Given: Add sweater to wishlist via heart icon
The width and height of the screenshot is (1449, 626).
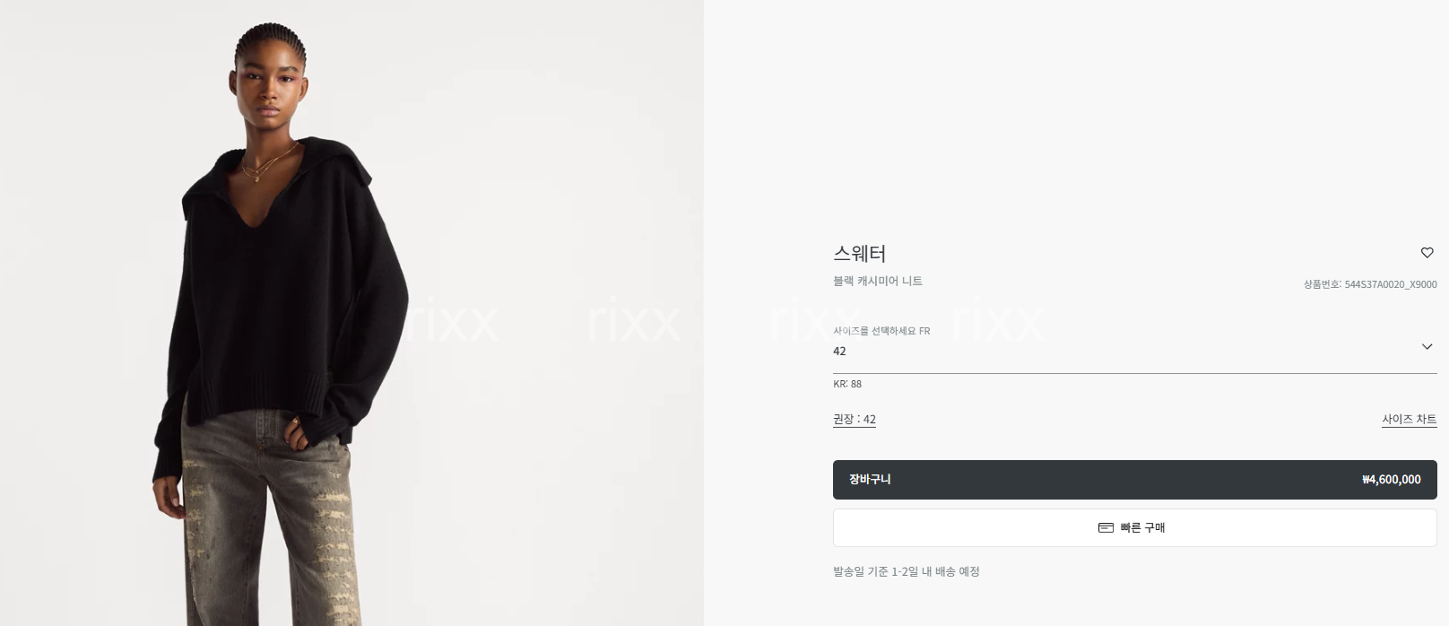Looking at the screenshot, I should click(1427, 253).
